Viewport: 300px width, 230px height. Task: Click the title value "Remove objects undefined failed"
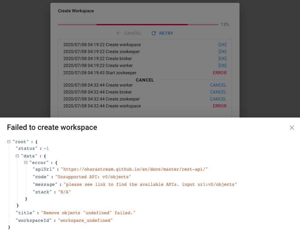pyautogui.click(x=88, y=213)
